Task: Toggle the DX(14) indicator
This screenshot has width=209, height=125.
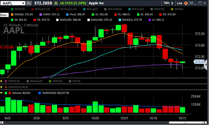Action: coord(75,81)
